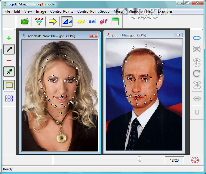The height and width of the screenshot is (174, 206).
Task: Export morph as gif
Action: [103, 21]
